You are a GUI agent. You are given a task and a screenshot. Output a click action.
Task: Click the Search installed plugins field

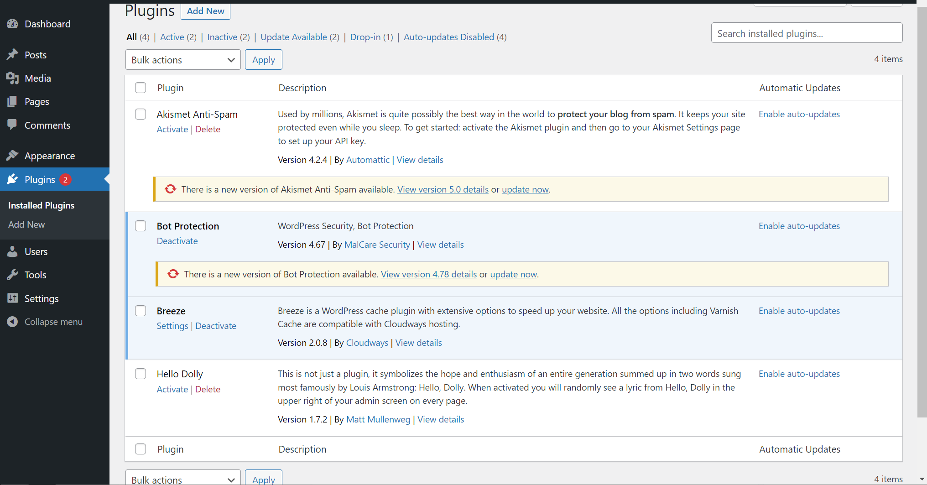click(807, 33)
